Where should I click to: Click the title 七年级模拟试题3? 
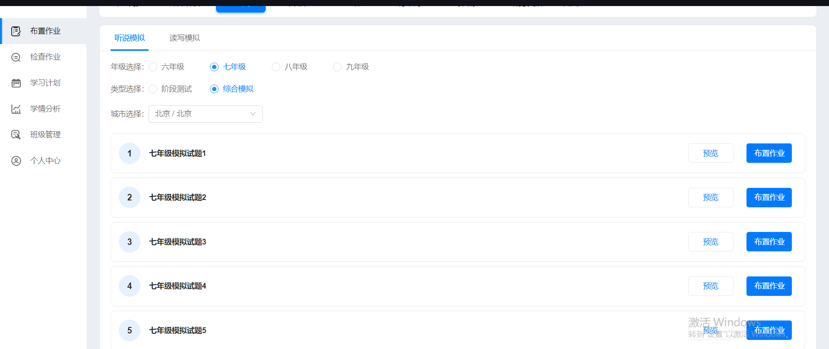(x=178, y=242)
